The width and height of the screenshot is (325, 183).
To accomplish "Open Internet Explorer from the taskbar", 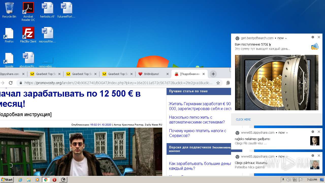I will coord(20,180).
